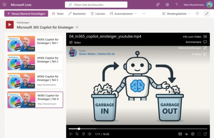214x138 pixels.
Task: Open the Wiedergabeliste view dropdown
Action: 176,14
